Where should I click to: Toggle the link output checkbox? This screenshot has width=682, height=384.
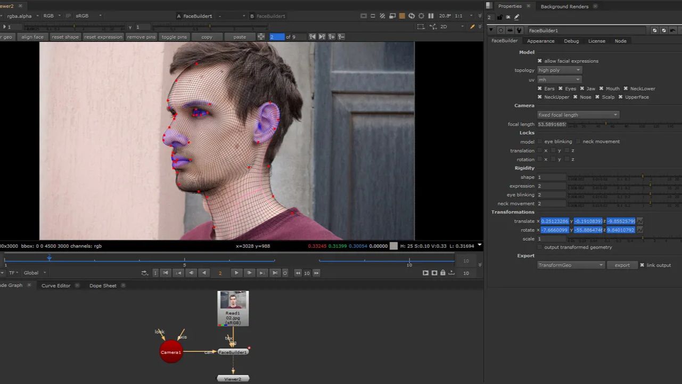642,265
